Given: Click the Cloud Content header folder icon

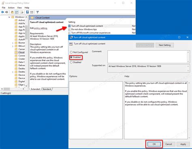Looking at the screenshot, I should click(32, 18).
